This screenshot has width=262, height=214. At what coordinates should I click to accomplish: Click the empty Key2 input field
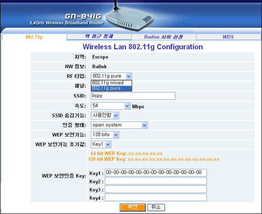point(156,181)
